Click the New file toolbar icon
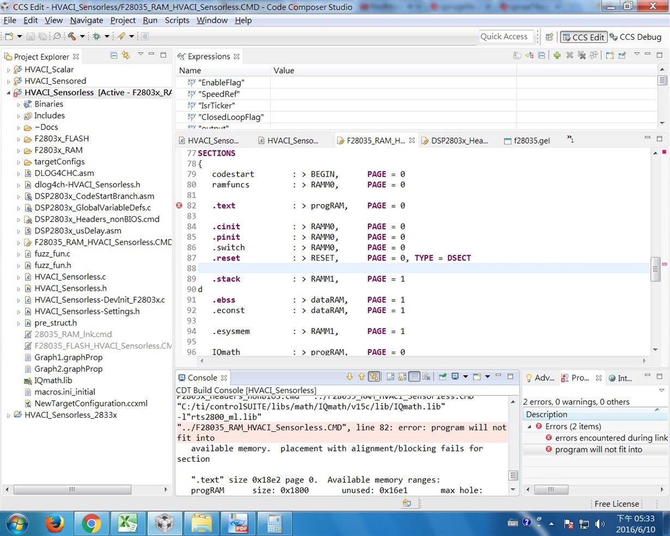Image resolution: width=670 pixels, height=536 pixels. [x=9, y=36]
